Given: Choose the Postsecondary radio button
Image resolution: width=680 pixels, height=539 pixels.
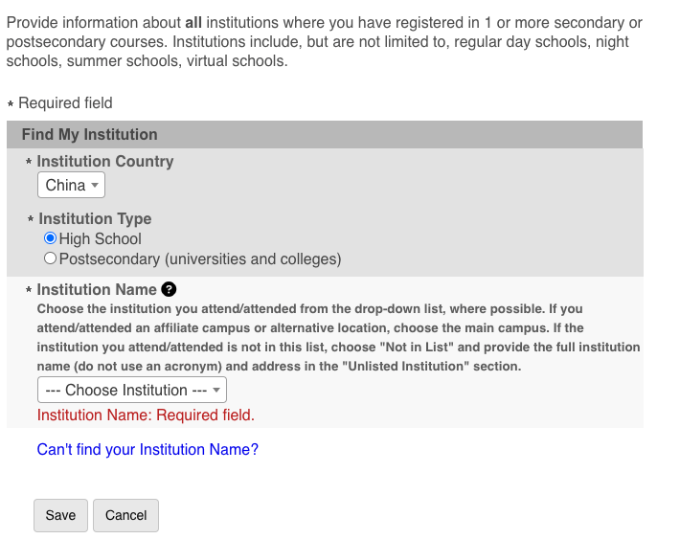Looking at the screenshot, I should pyautogui.click(x=51, y=258).
